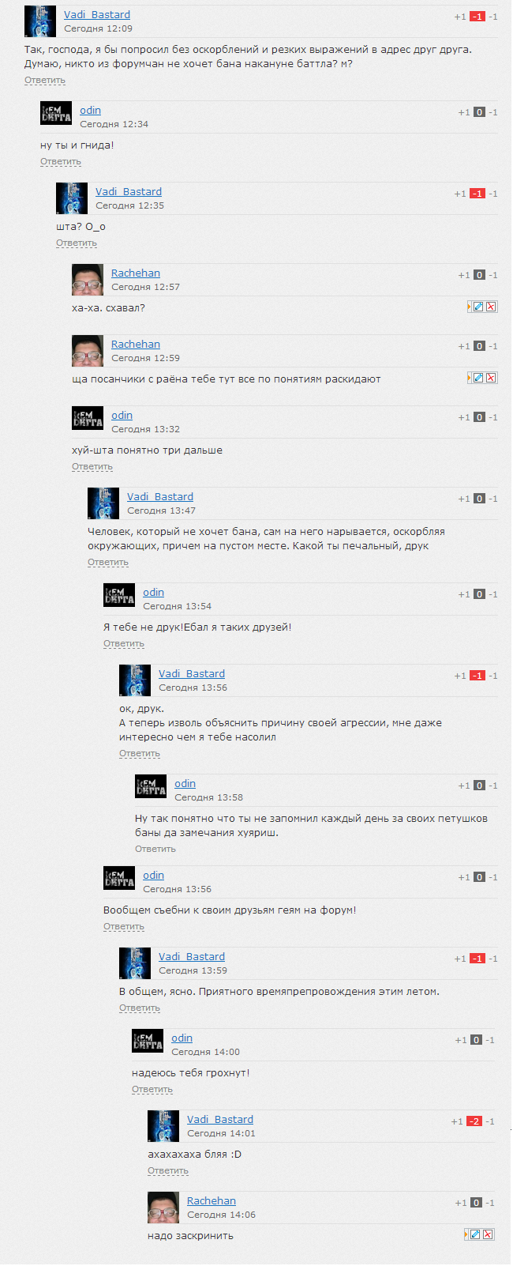Reply via 'Ответить' under 'Я тебе не друк' comment
Image resolution: width=513 pixels, height=1266 pixels.
(x=124, y=643)
